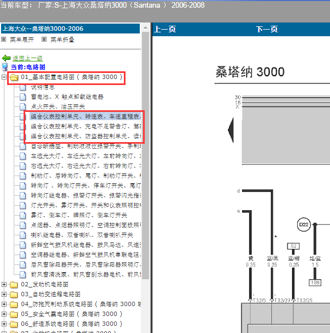Collapse the 01_基本配置电路图 tree node
Screen dimensions: 330x333
(4, 77)
